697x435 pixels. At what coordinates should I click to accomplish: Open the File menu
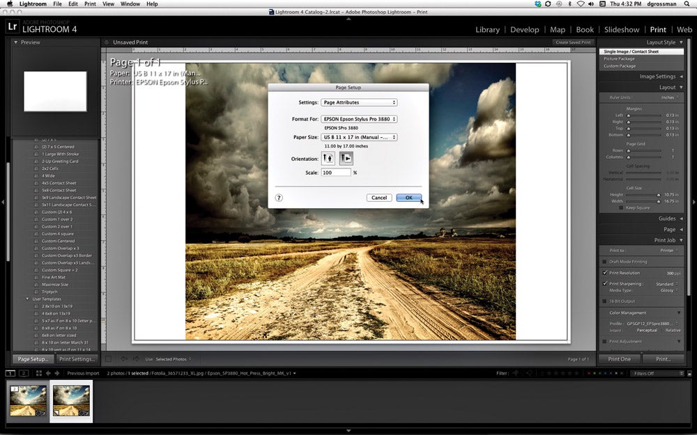coord(57,4)
